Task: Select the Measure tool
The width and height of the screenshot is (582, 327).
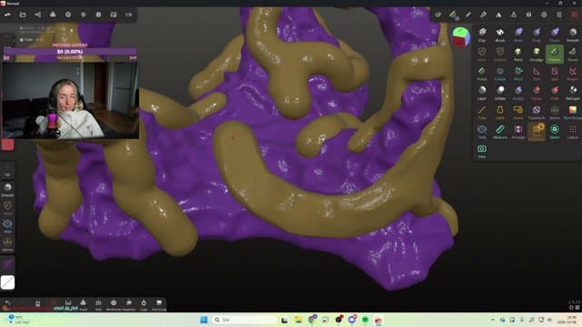Action: pos(500,131)
